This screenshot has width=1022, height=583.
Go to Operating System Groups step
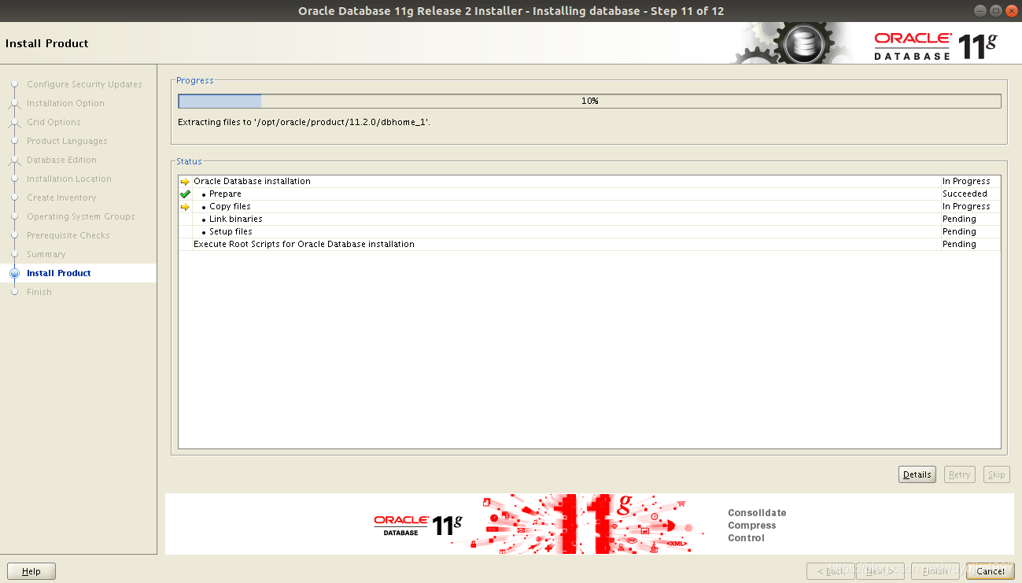pyautogui.click(x=81, y=216)
